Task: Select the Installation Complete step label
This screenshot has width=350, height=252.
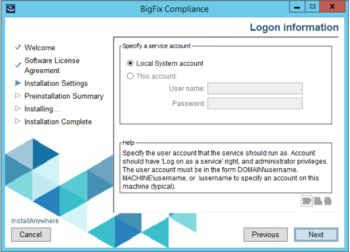Action: pos(58,122)
